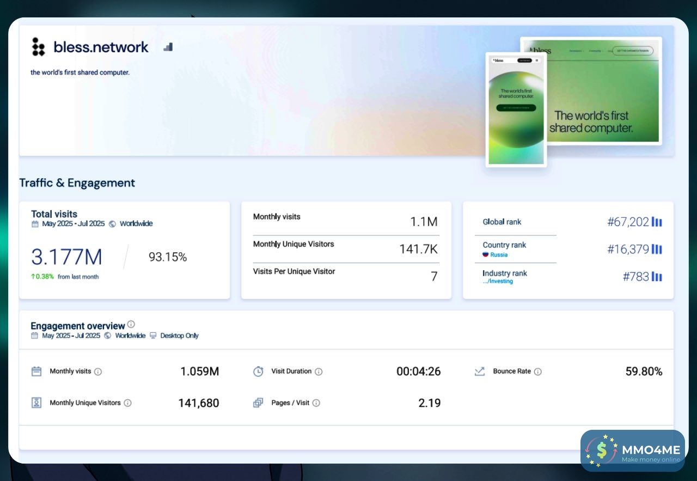Image resolution: width=697 pixels, height=481 pixels.
Task: Click info icon next to Visit Duration
Action: pos(319,372)
